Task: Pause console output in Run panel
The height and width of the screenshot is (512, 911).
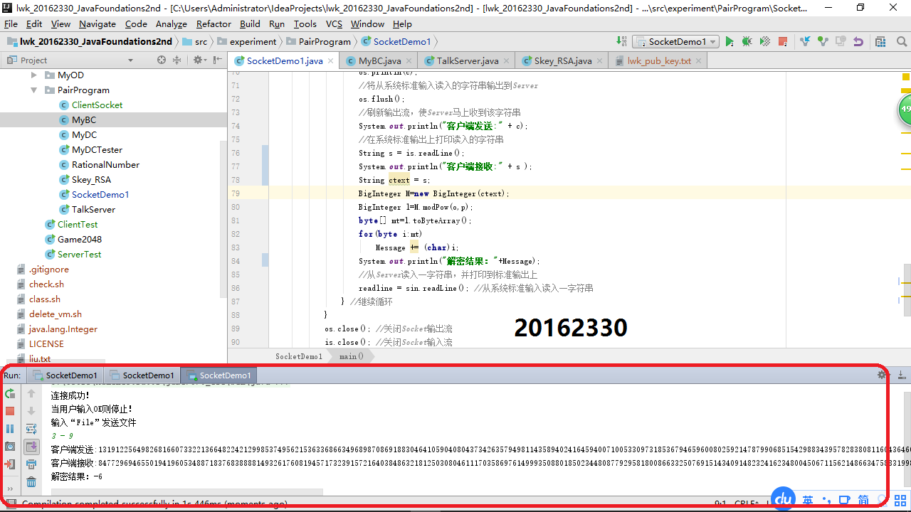Action: 10,429
